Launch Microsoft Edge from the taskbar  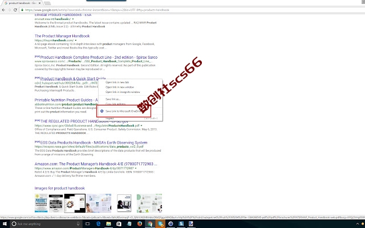[98, 224]
